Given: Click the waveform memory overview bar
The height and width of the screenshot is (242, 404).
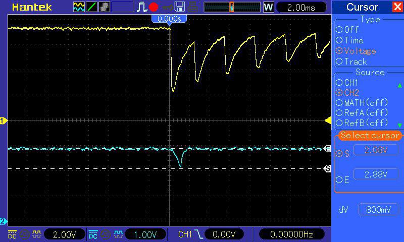Looking at the screenshot, I should [232, 7].
